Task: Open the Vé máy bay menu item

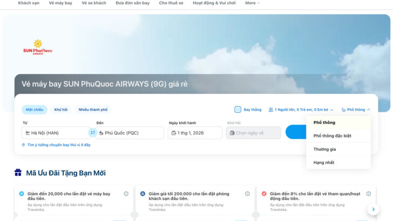Action: tap(60, 3)
